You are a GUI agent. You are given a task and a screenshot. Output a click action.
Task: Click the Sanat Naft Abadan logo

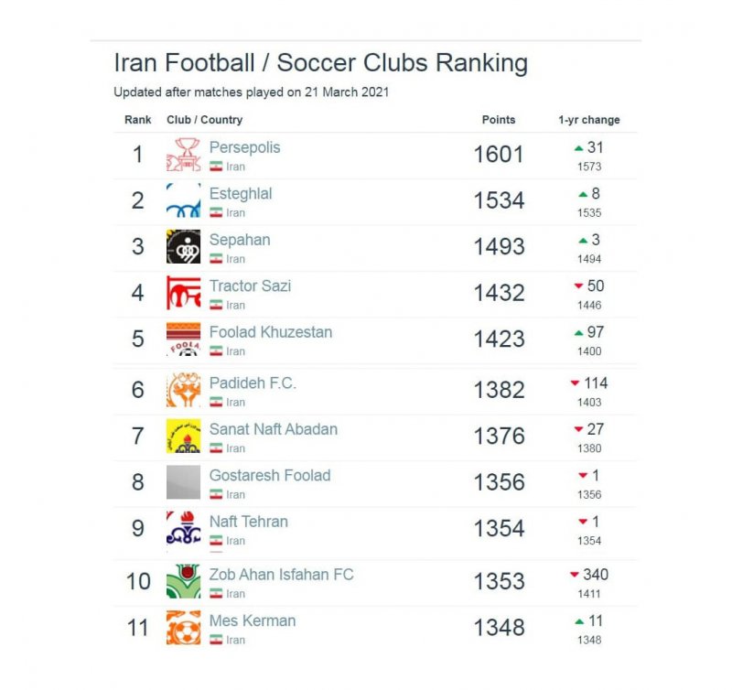click(x=183, y=436)
